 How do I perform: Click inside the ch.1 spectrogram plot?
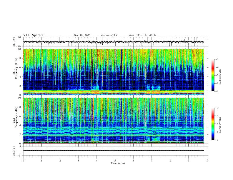pos(114,72)
